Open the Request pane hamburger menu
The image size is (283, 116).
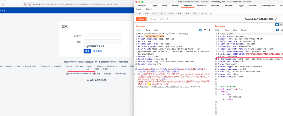[x=210, y=30]
